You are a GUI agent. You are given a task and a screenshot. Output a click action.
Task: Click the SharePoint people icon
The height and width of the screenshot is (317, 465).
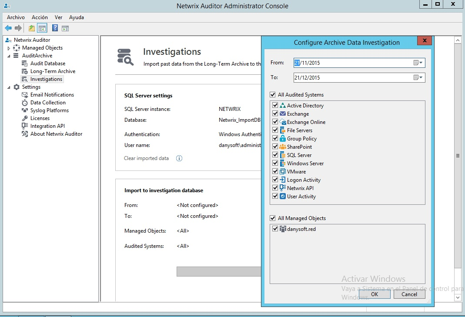(x=283, y=147)
